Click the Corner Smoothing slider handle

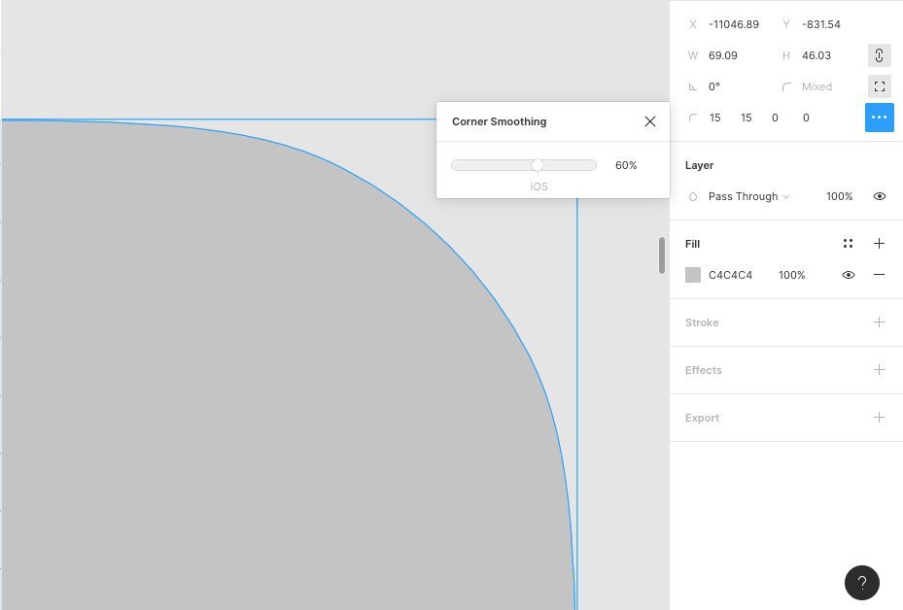537,165
